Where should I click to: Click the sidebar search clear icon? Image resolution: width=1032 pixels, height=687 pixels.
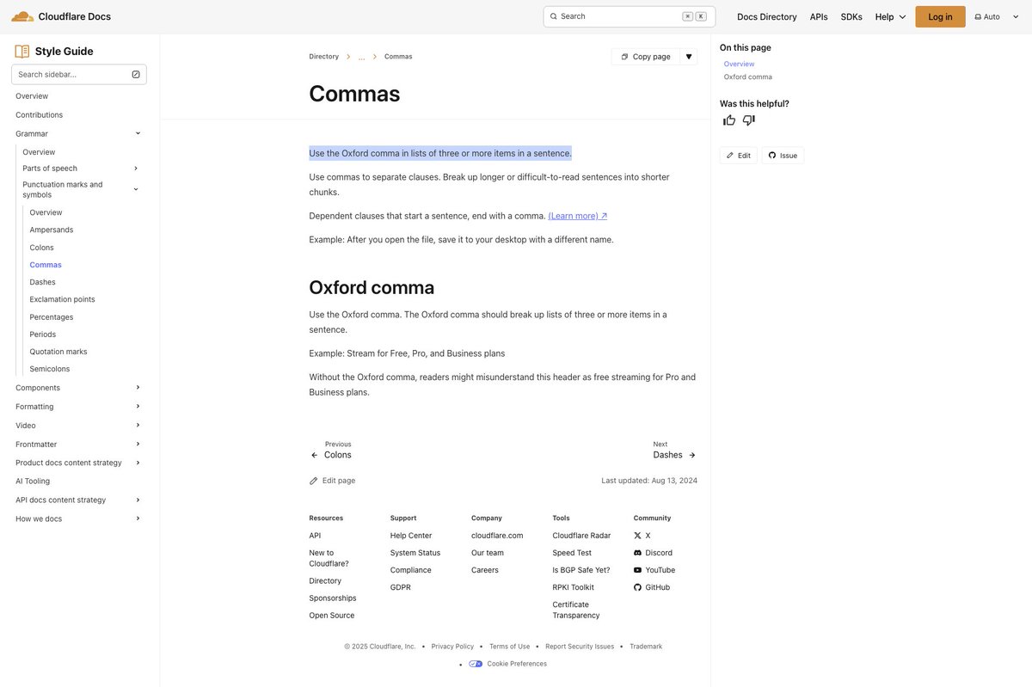[x=136, y=75]
